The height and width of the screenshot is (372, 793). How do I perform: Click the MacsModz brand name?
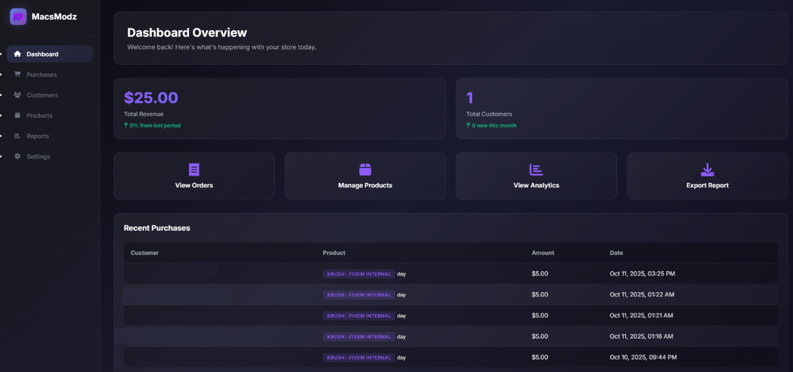click(54, 17)
